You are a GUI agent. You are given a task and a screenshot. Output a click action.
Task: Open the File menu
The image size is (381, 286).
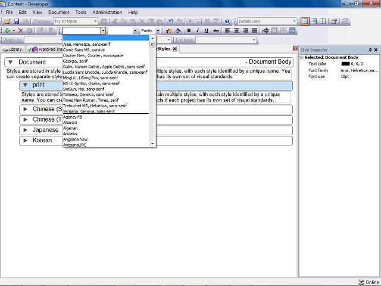[x=10, y=12]
